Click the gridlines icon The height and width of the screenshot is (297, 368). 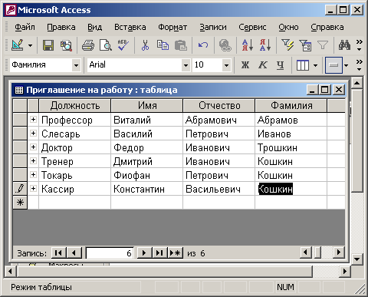point(303,65)
